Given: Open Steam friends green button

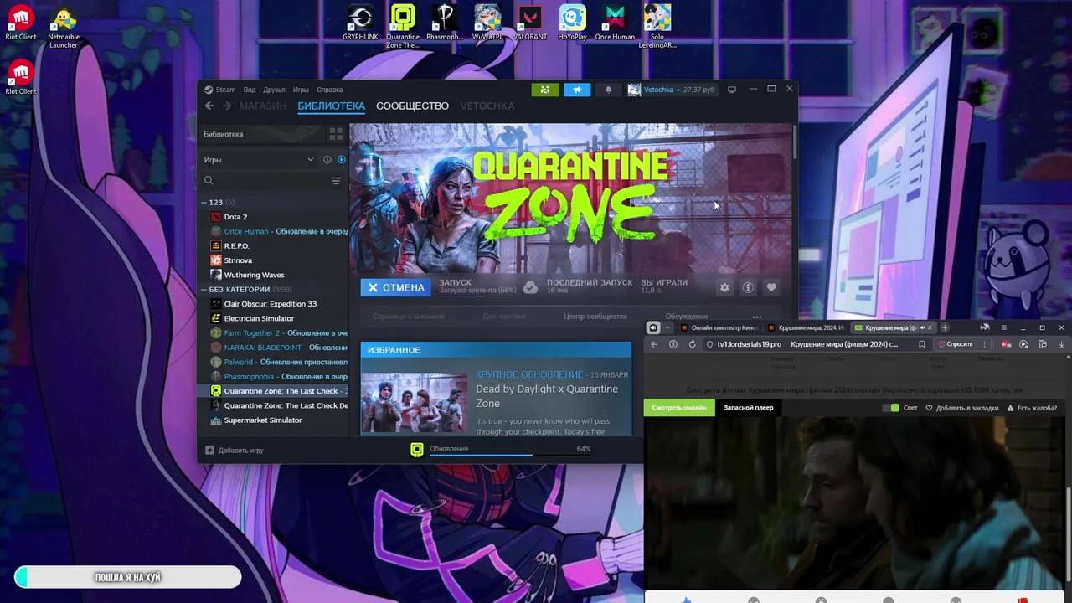Looking at the screenshot, I should [x=545, y=90].
